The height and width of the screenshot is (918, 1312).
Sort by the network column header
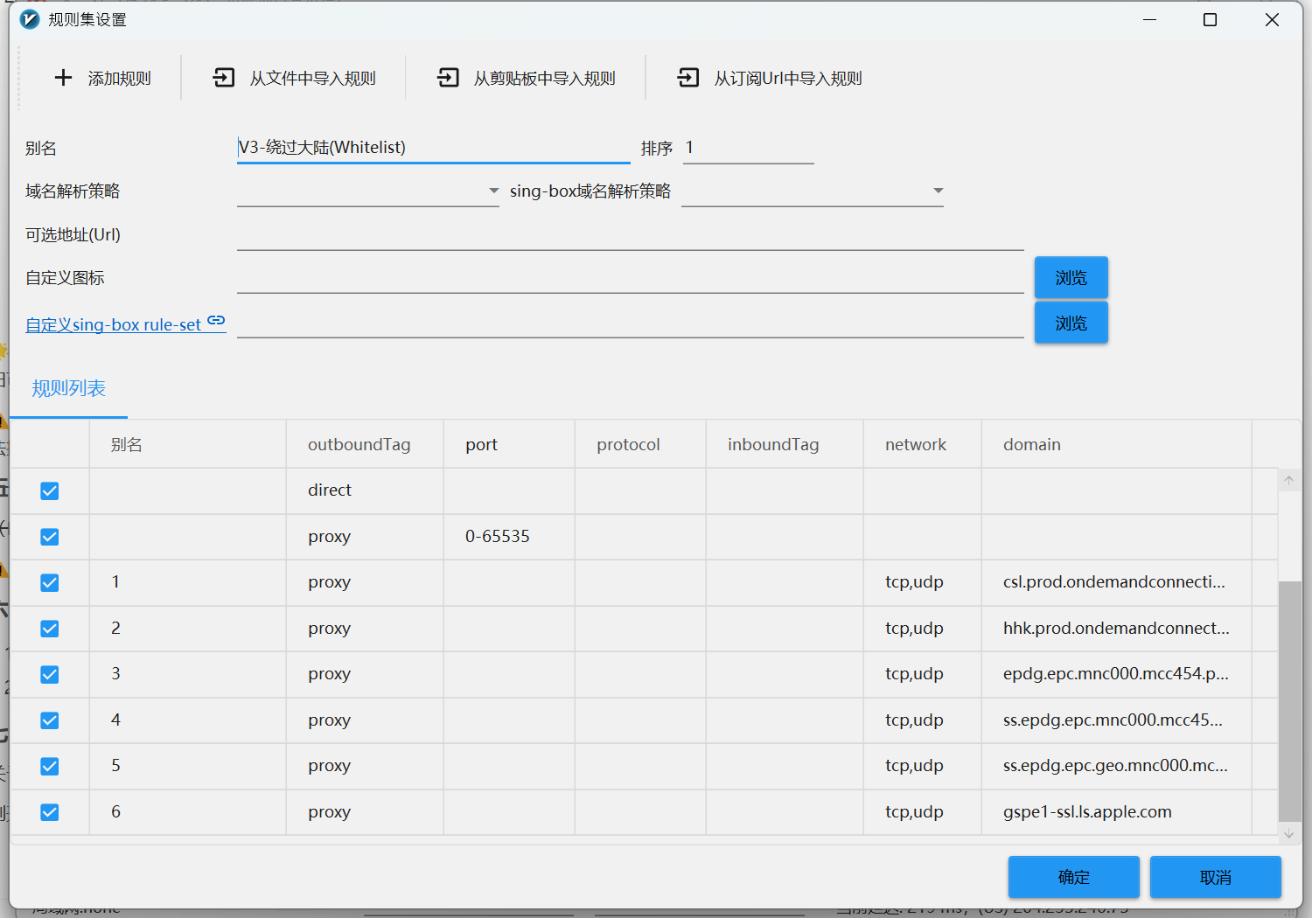tap(923, 444)
